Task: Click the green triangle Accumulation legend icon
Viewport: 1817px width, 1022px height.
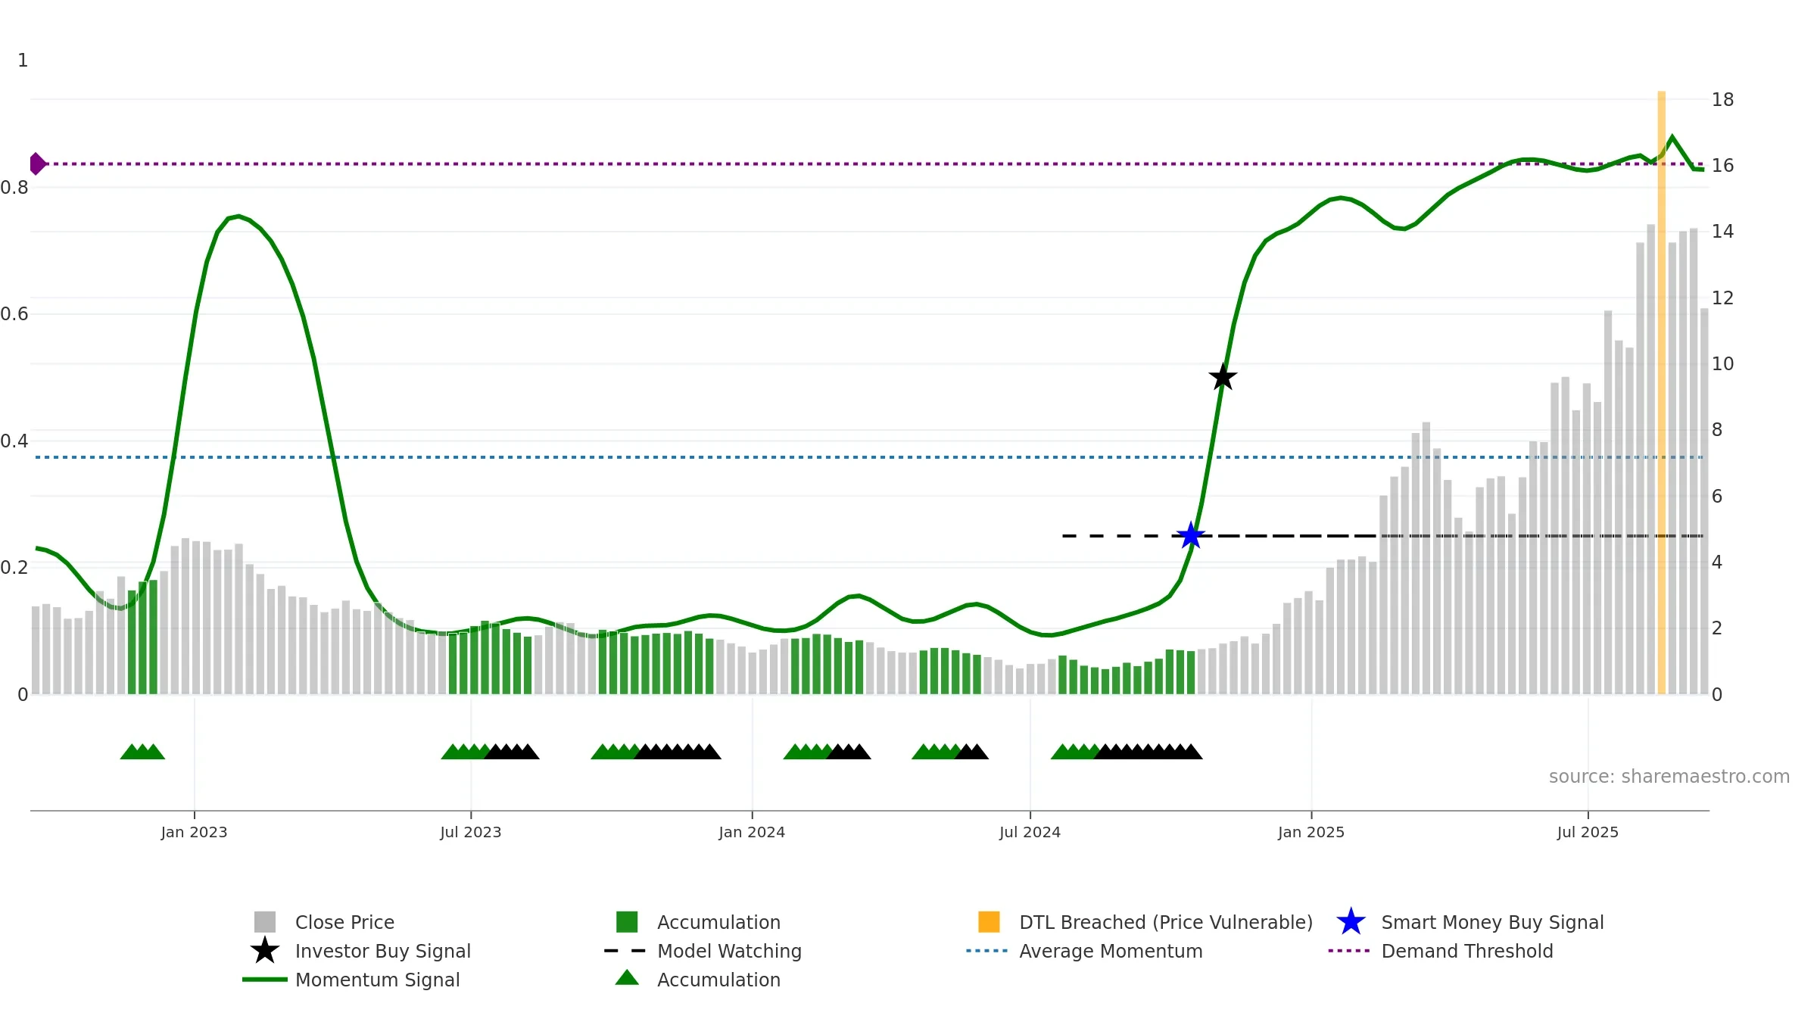Action: pos(627,978)
